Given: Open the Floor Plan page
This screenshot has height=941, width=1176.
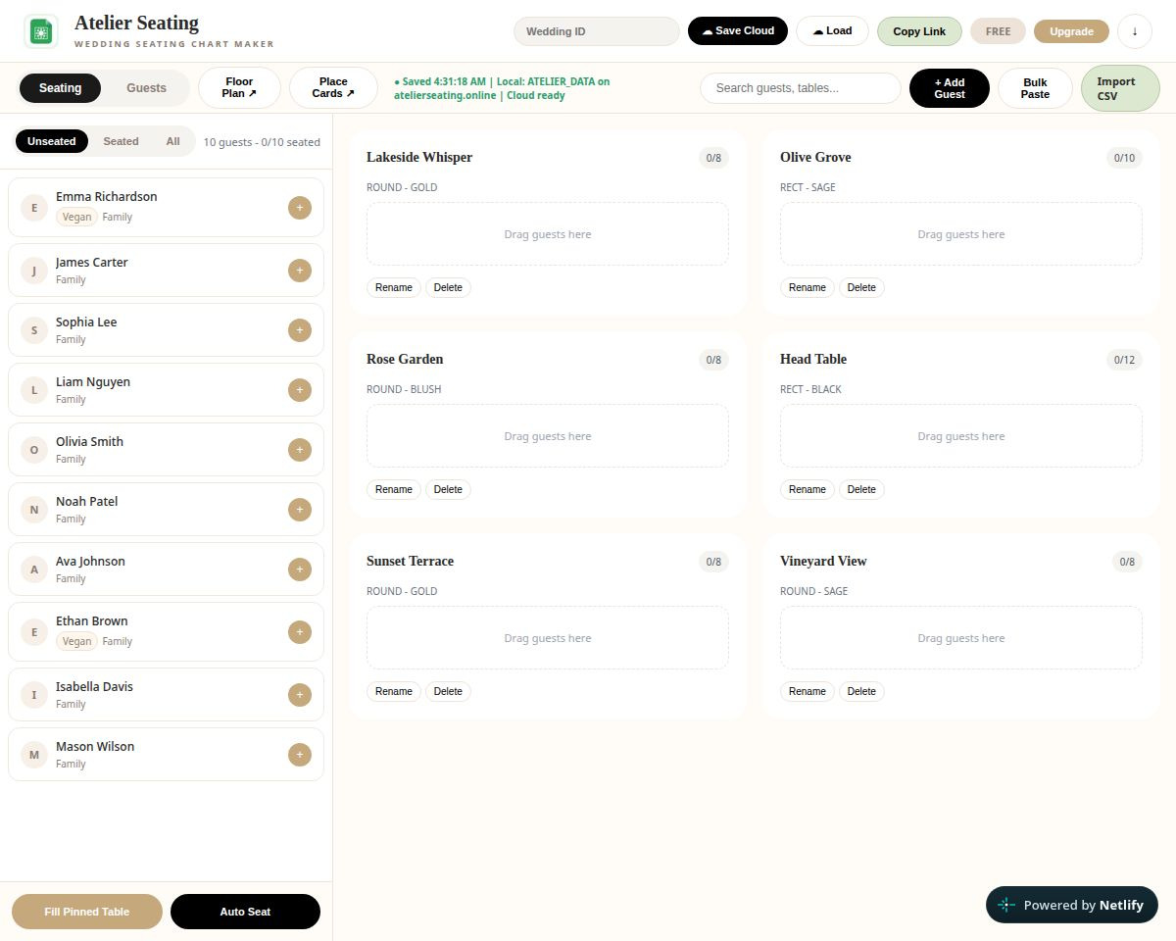Looking at the screenshot, I should point(239,88).
